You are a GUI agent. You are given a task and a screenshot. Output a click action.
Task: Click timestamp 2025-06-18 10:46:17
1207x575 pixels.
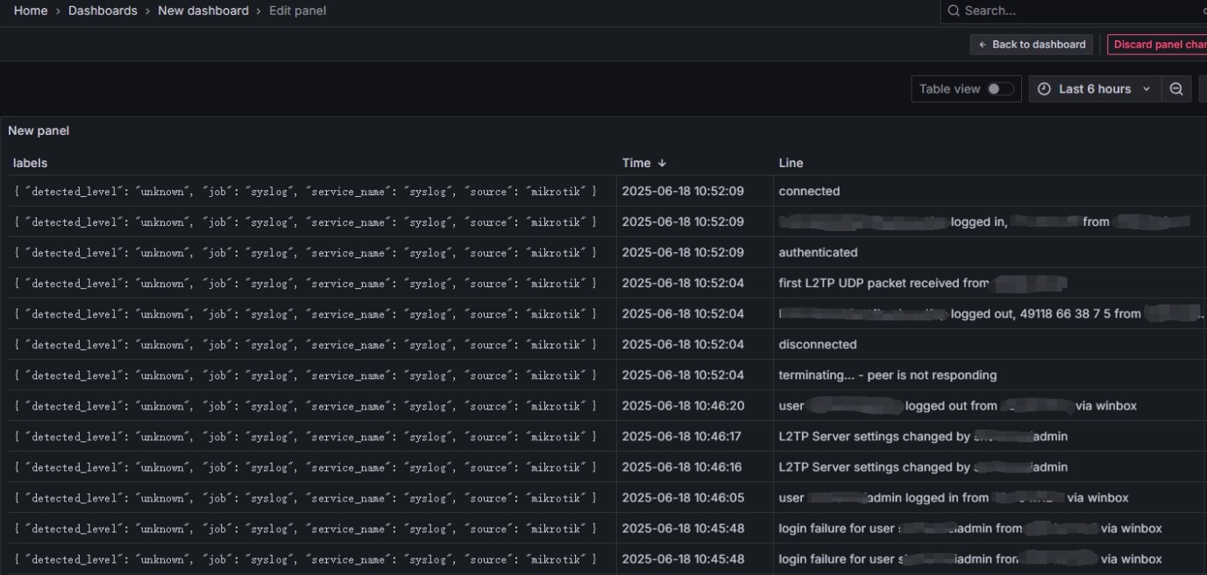683,436
